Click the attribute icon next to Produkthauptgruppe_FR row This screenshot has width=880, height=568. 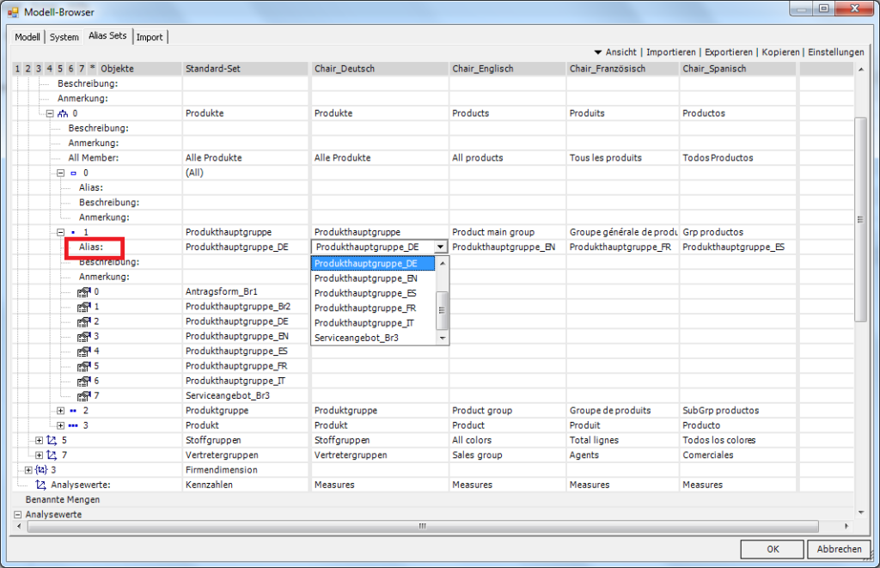coord(82,366)
